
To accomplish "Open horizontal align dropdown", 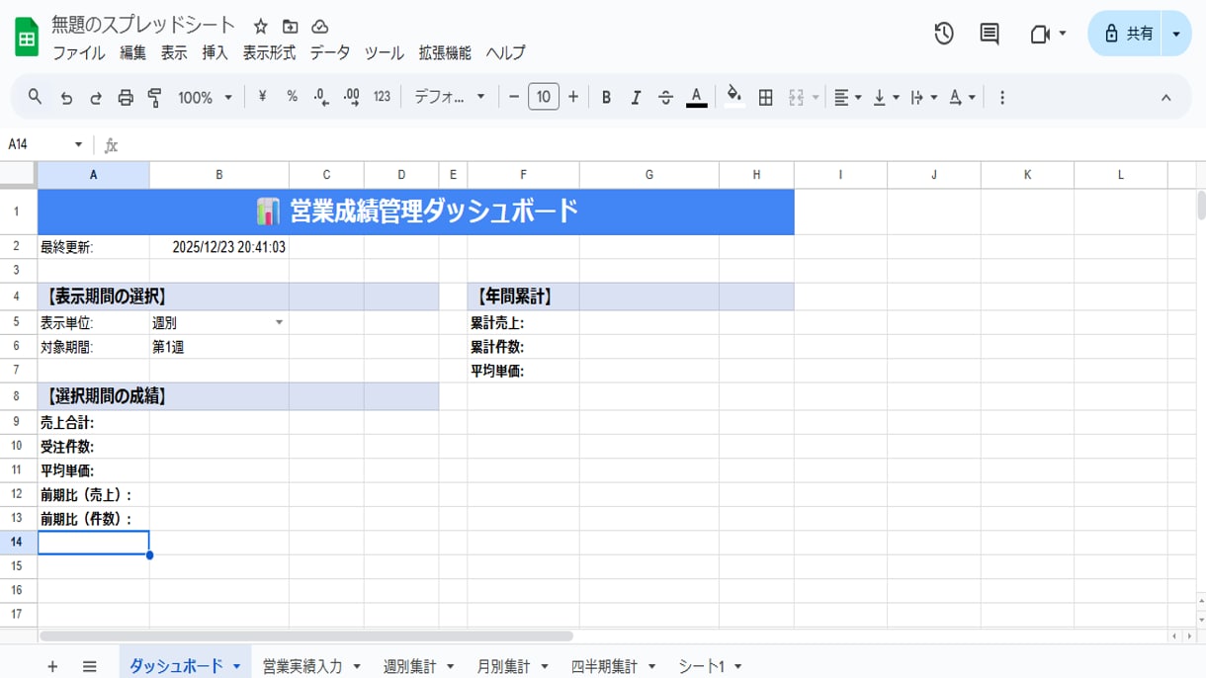I will pos(847,97).
